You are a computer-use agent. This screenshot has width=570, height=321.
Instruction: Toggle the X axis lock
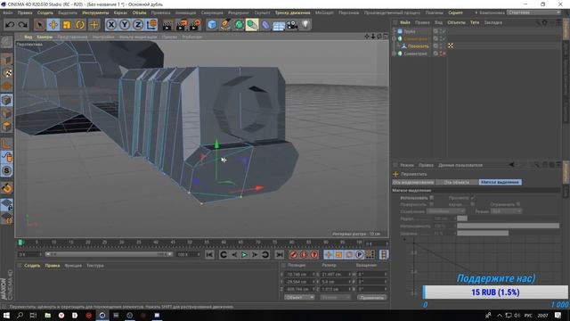coord(111,25)
